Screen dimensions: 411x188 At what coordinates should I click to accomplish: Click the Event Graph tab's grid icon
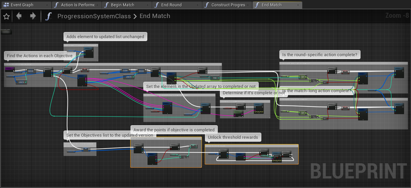coord(6,5)
